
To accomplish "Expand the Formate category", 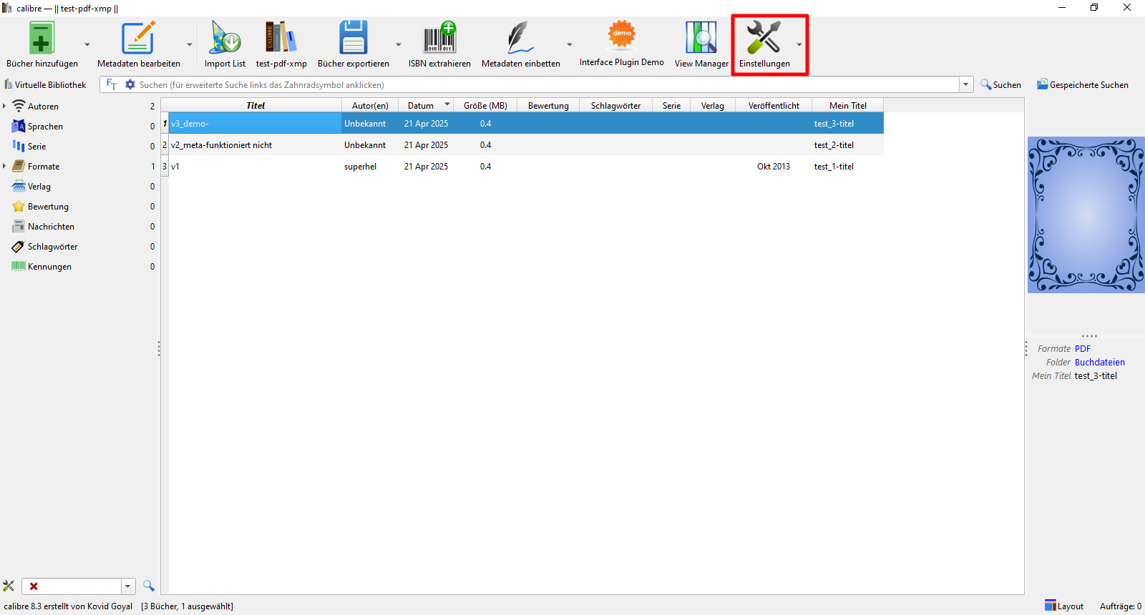I will [4, 166].
